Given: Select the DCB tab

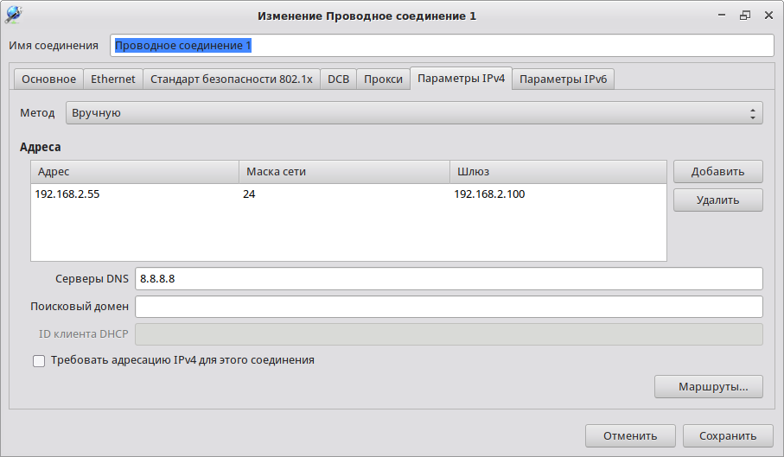Looking at the screenshot, I should (x=338, y=79).
